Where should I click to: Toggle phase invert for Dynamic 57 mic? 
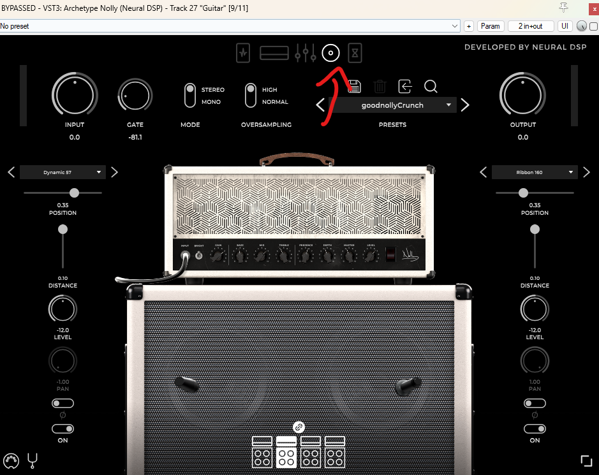click(63, 403)
